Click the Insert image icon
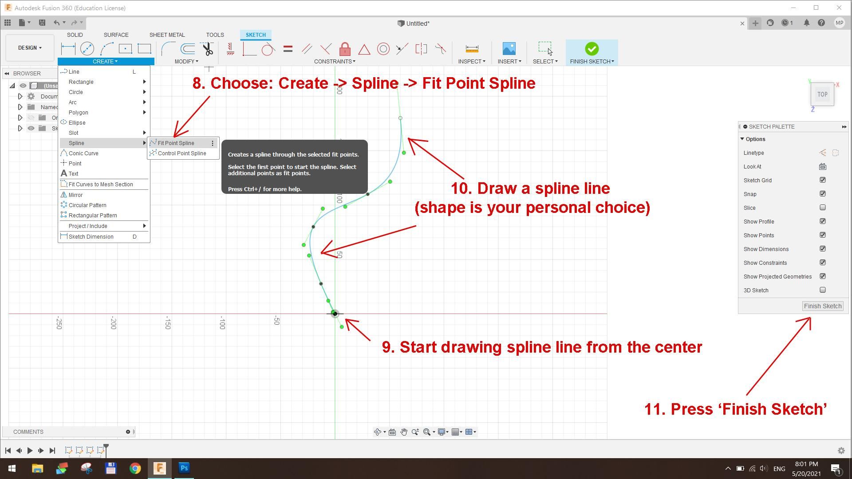Image resolution: width=852 pixels, height=479 pixels. 509,49
